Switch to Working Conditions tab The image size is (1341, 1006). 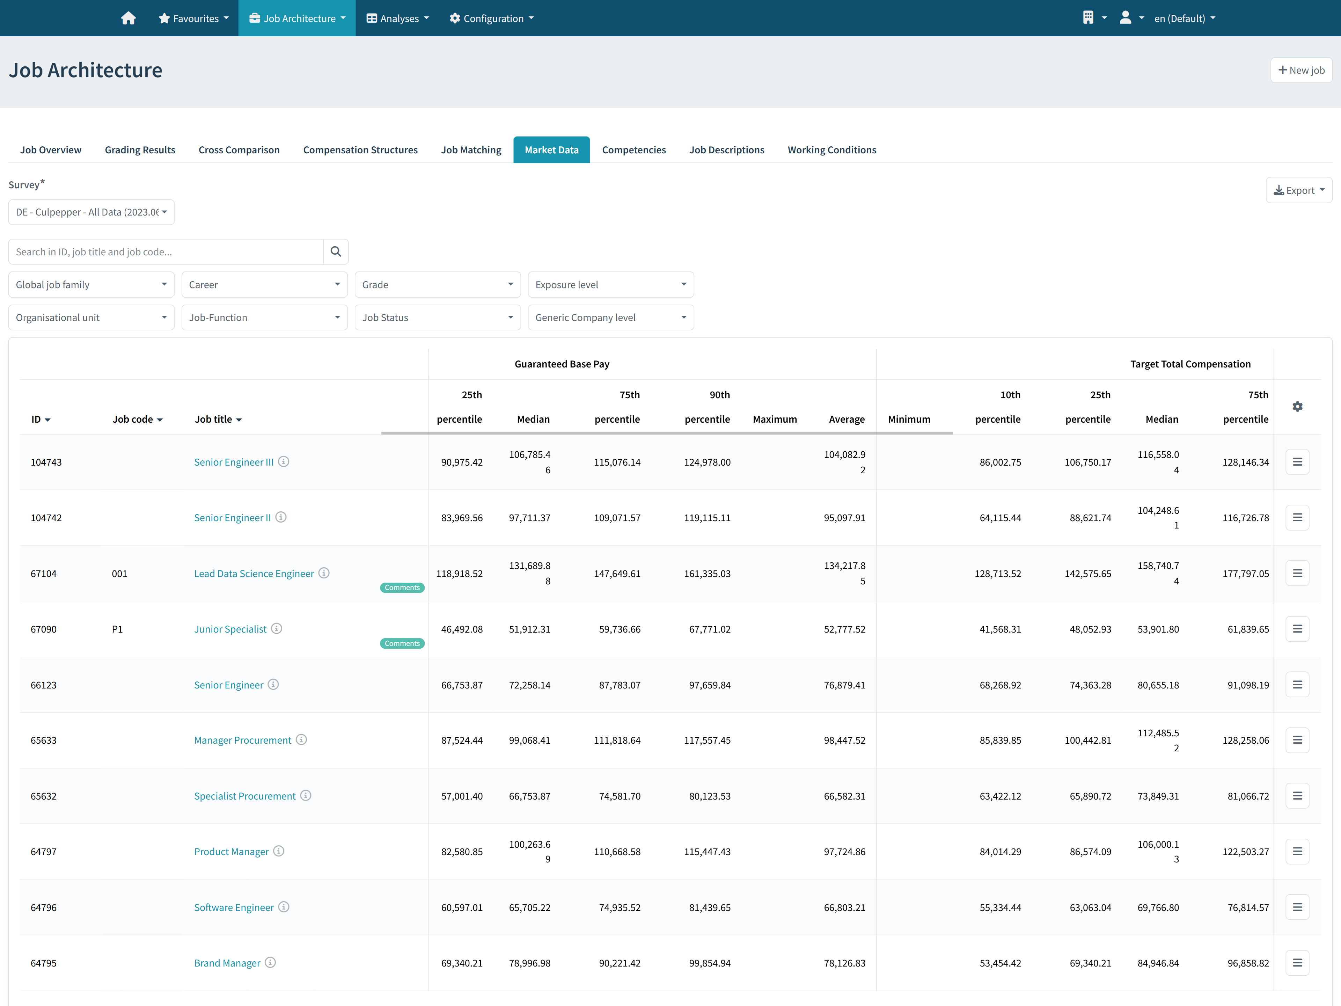(x=832, y=150)
